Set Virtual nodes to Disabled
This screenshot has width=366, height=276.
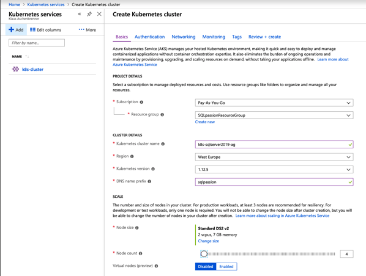(x=206, y=266)
